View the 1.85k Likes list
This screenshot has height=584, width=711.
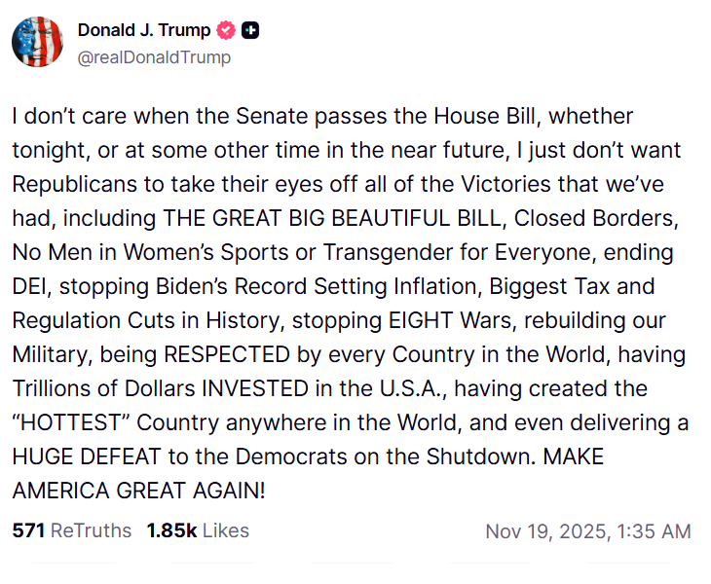click(198, 530)
